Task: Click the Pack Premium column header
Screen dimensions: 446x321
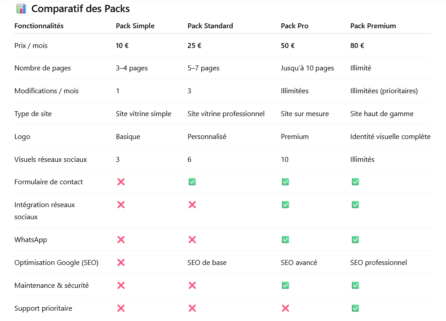Action: 373,26
